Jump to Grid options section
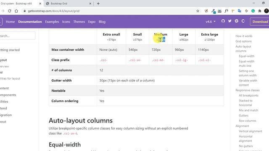This screenshot has width=269, height=151. click(243, 41)
